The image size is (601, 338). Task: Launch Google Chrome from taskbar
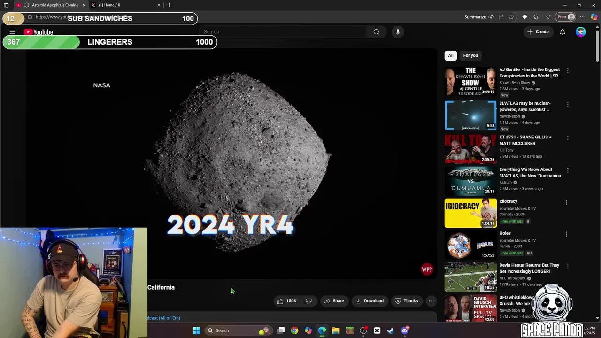pos(294,330)
